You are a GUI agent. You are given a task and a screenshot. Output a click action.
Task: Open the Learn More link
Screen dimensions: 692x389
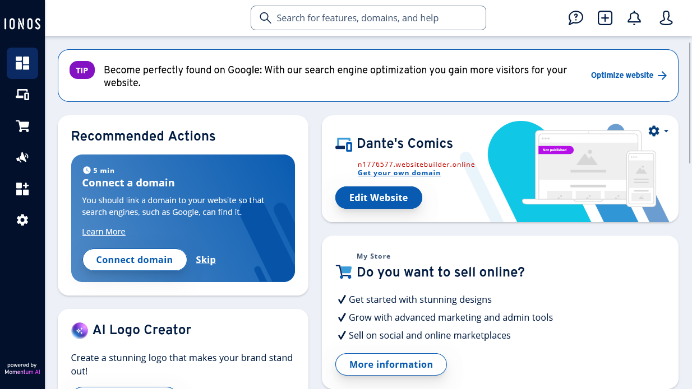pyautogui.click(x=104, y=232)
